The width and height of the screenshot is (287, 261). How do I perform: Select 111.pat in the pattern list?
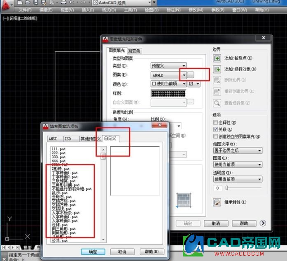pos(58,149)
